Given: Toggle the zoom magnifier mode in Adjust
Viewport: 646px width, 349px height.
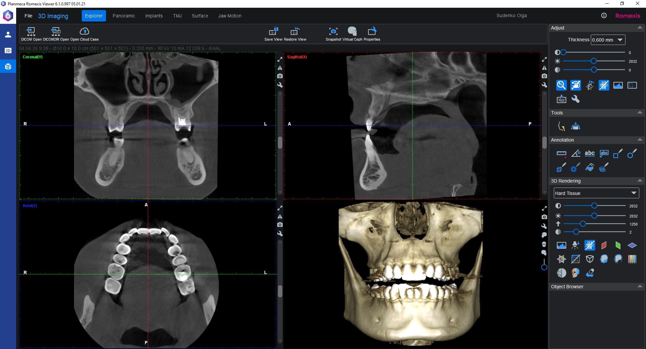Looking at the screenshot, I should click(561, 85).
